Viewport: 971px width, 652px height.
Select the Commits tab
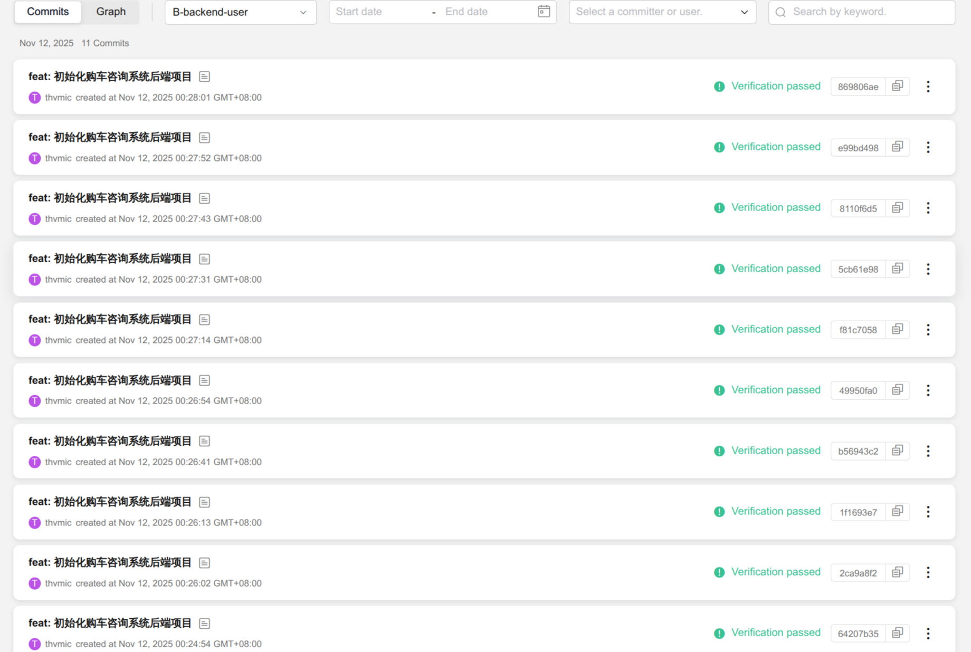tap(47, 12)
